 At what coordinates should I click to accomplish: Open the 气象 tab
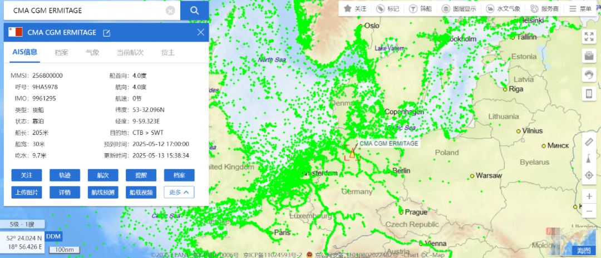coord(92,53)
